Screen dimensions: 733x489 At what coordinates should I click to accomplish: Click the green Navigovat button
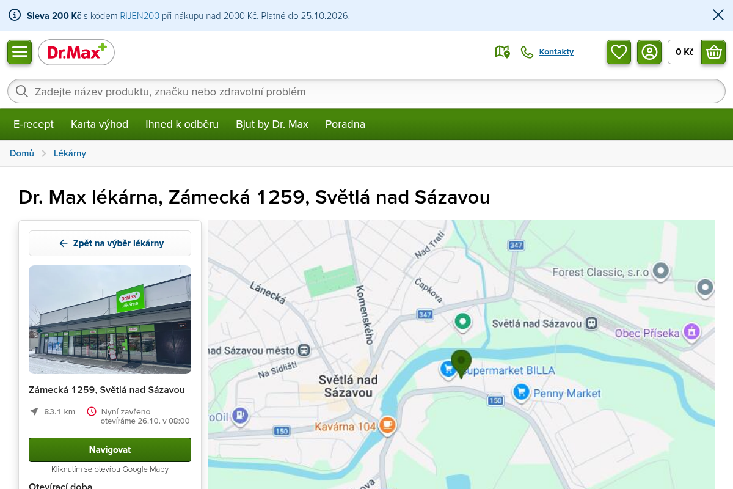point(110,450)
